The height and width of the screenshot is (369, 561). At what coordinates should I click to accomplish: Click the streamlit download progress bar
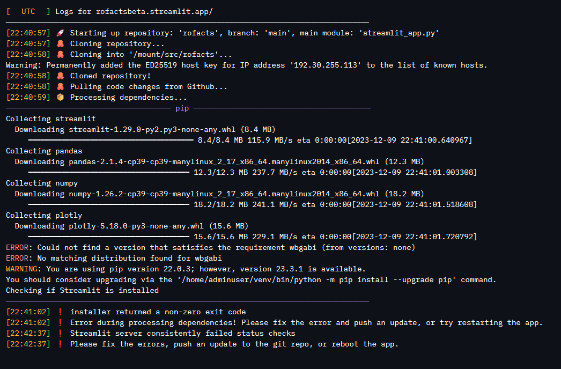110,141
